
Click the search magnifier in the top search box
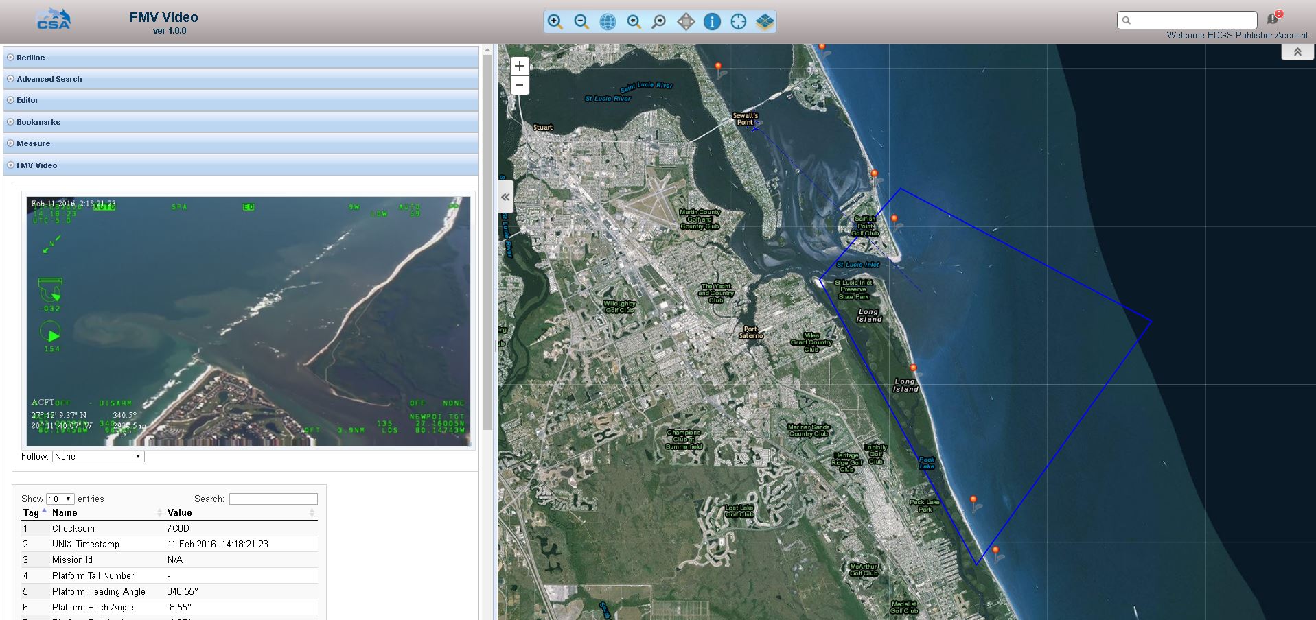coord(1127,21)
